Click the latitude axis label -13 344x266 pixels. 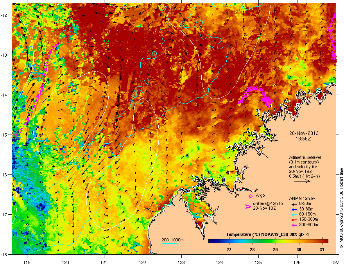tap(4, 55)
